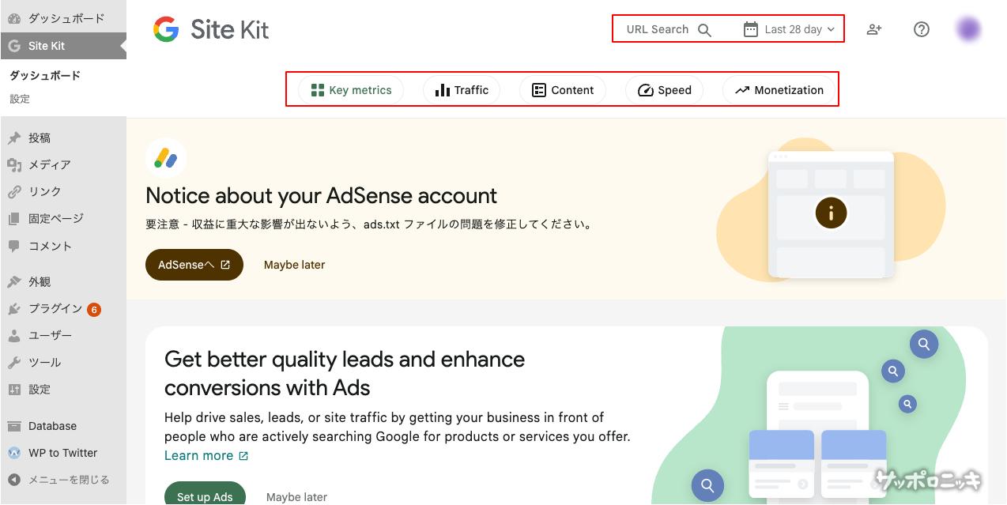Click the sliders icon beside 設定
1007x505 pixels.
click(14, 390)
